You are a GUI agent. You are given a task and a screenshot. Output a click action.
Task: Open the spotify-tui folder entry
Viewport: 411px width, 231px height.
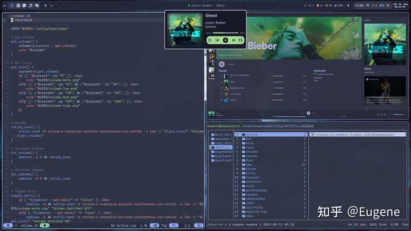(271, 212)
